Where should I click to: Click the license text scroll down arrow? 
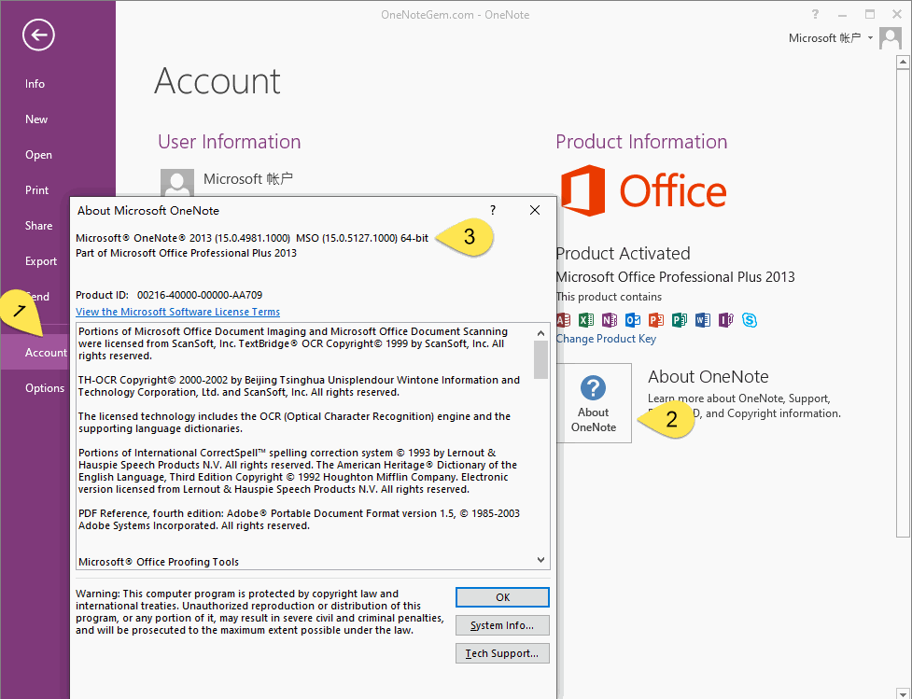tap(540, 559)
